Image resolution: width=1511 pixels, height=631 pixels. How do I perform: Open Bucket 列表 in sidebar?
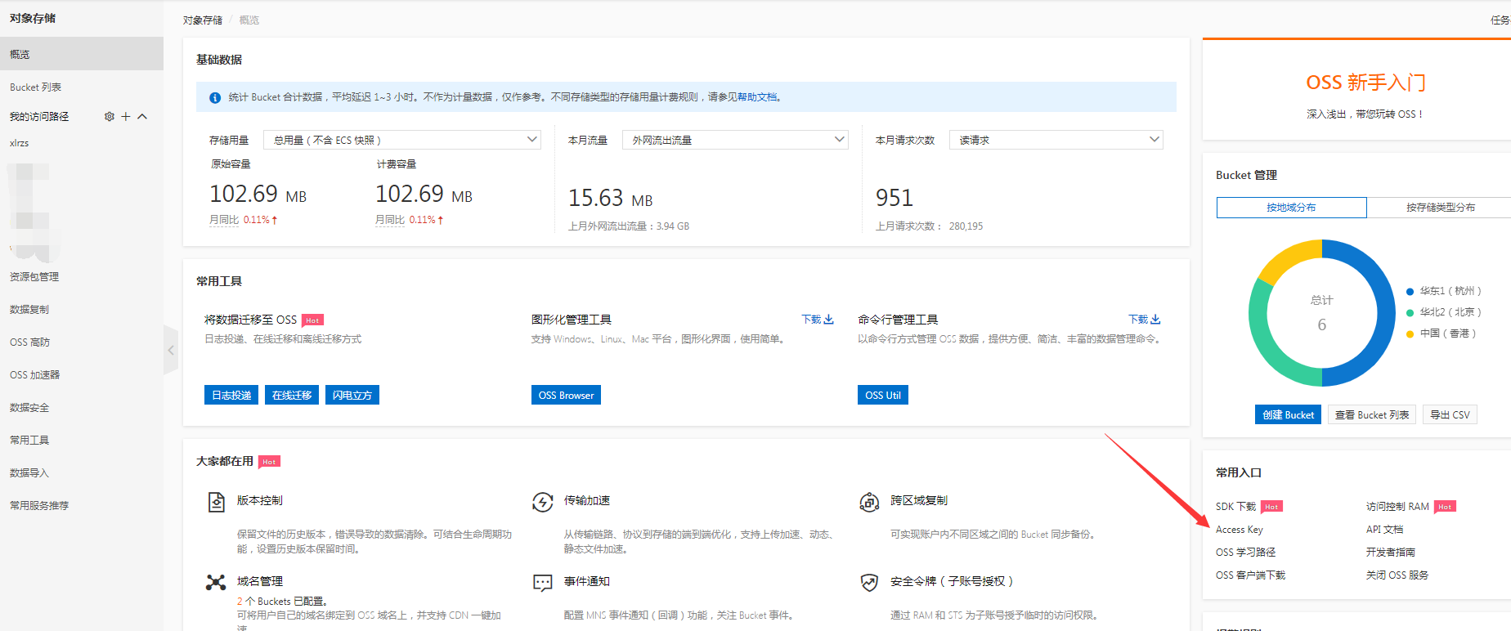pos(36,87)
